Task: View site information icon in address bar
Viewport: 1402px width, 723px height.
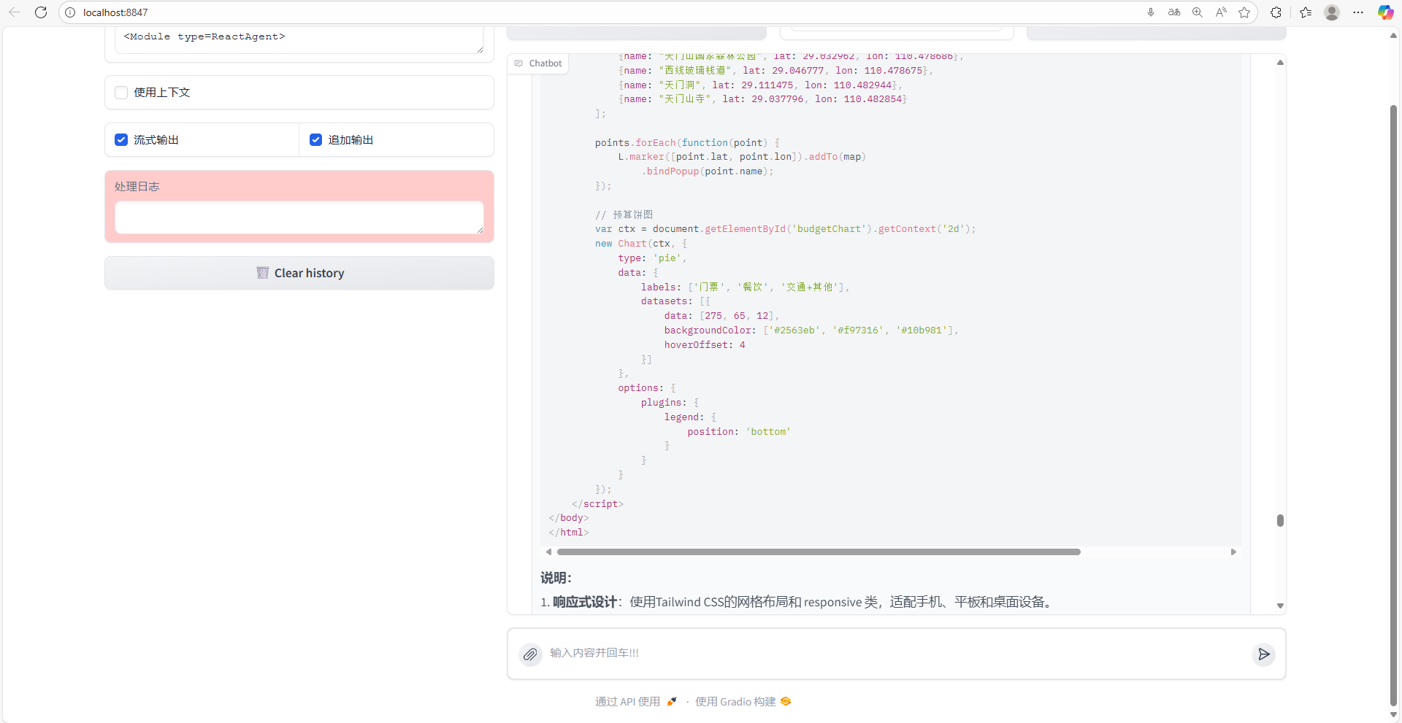Action: coord(70,12)
